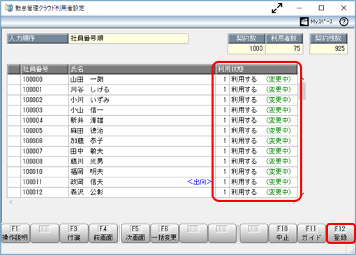Click the name 加藤 恭子
356x255 pixels.
(x=87, y=141)
